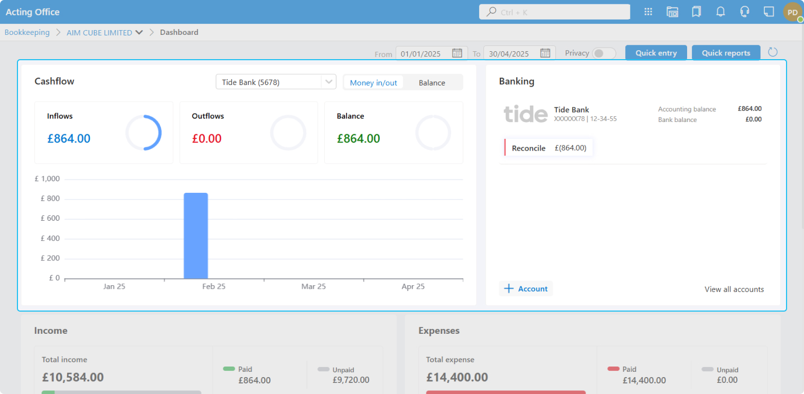Switch cashflow view to Balance
804x394 pixels.
[x=432, y=82]
